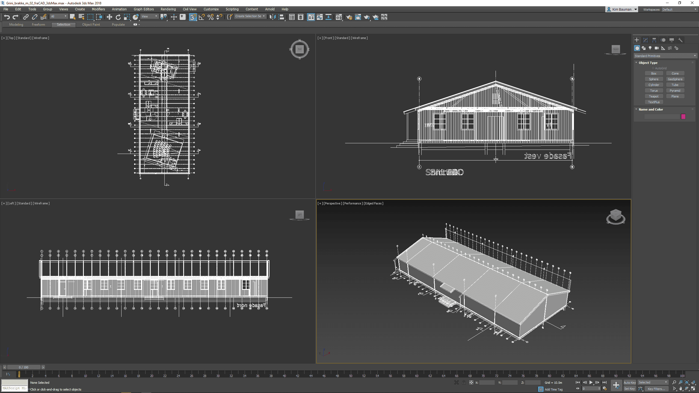Image resolution: width=699 pixels, height=393 pixels.
Task: Toggle Percent Snap
Action: 211,17
